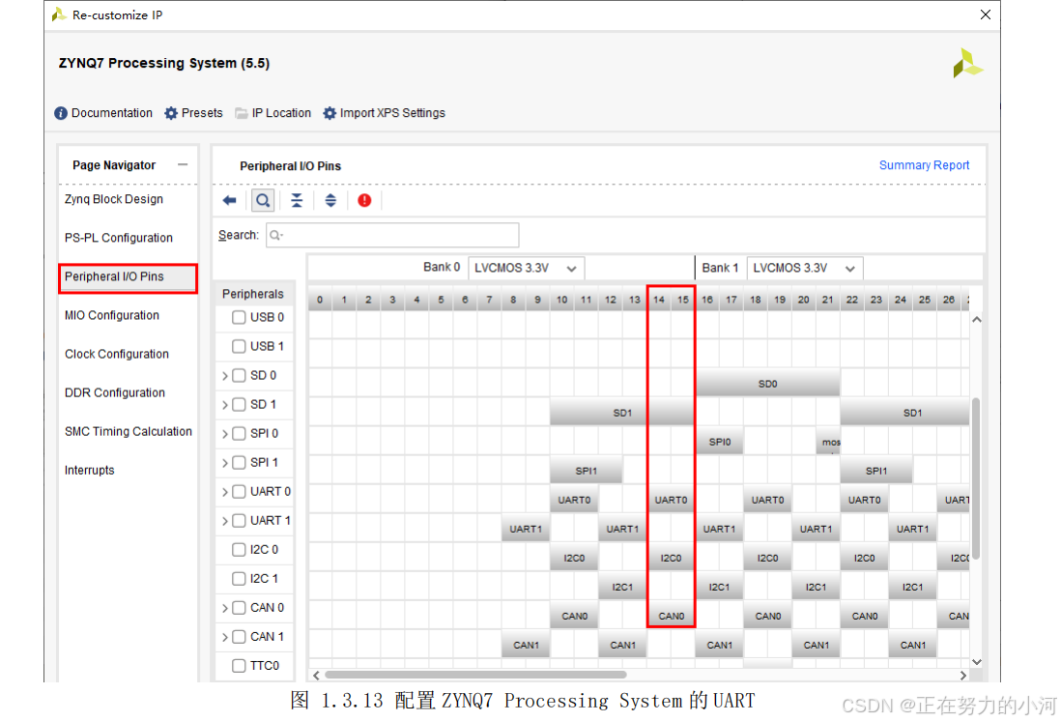1061x722 pixels.
Task: Go to Interrupts page
Action: (89, 470)
